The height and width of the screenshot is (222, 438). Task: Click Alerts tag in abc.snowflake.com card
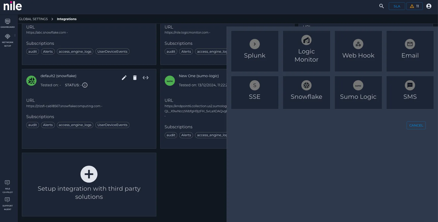pyautogui.click(x=48, y=52)
